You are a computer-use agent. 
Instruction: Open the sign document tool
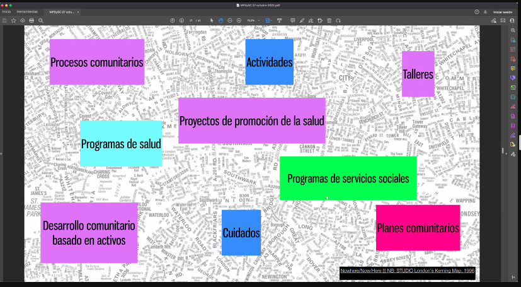[311, 21]
